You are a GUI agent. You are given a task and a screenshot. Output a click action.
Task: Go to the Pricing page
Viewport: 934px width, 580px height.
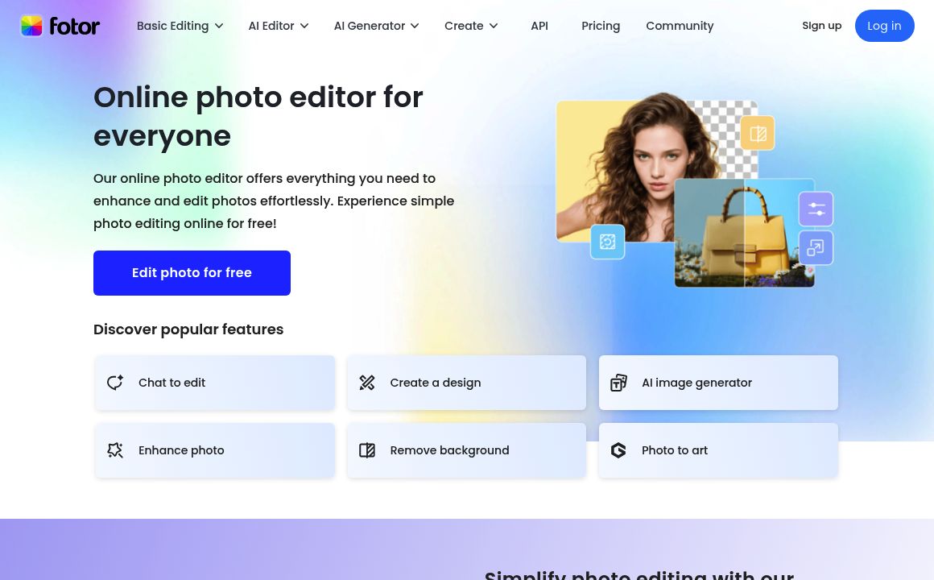pyautogui.click(x=601, y=26)
